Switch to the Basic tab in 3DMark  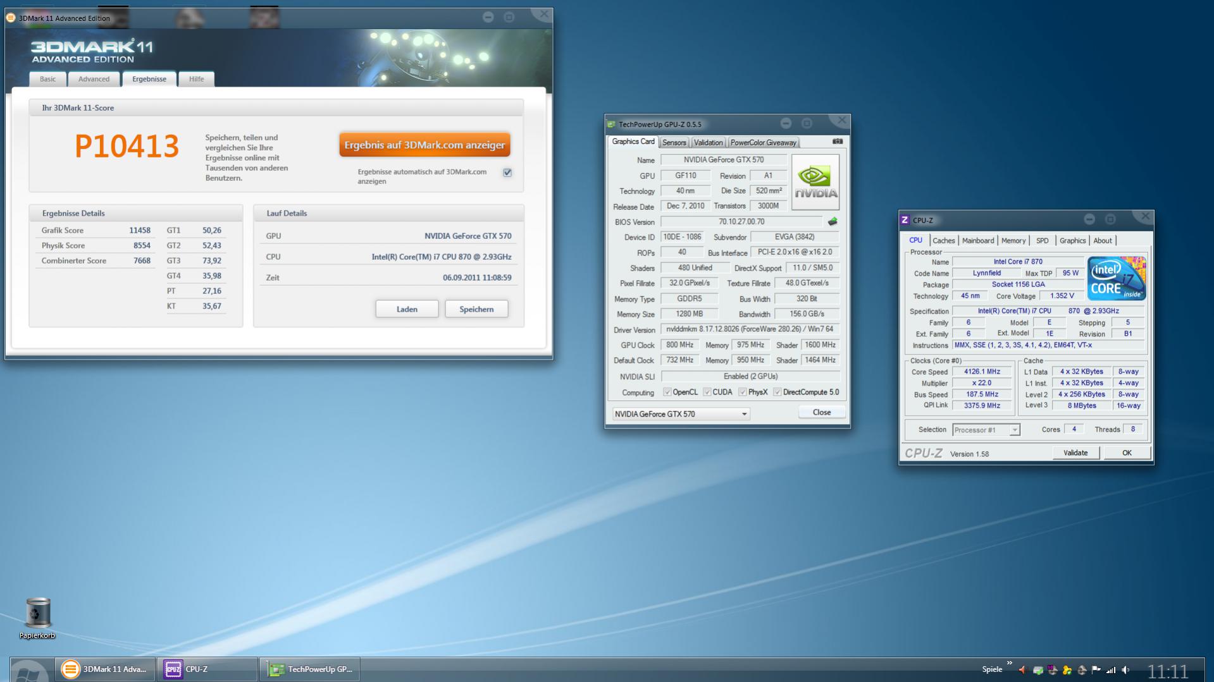47,79
